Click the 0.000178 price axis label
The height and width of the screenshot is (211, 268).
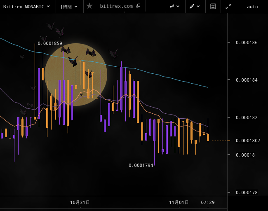247,192
